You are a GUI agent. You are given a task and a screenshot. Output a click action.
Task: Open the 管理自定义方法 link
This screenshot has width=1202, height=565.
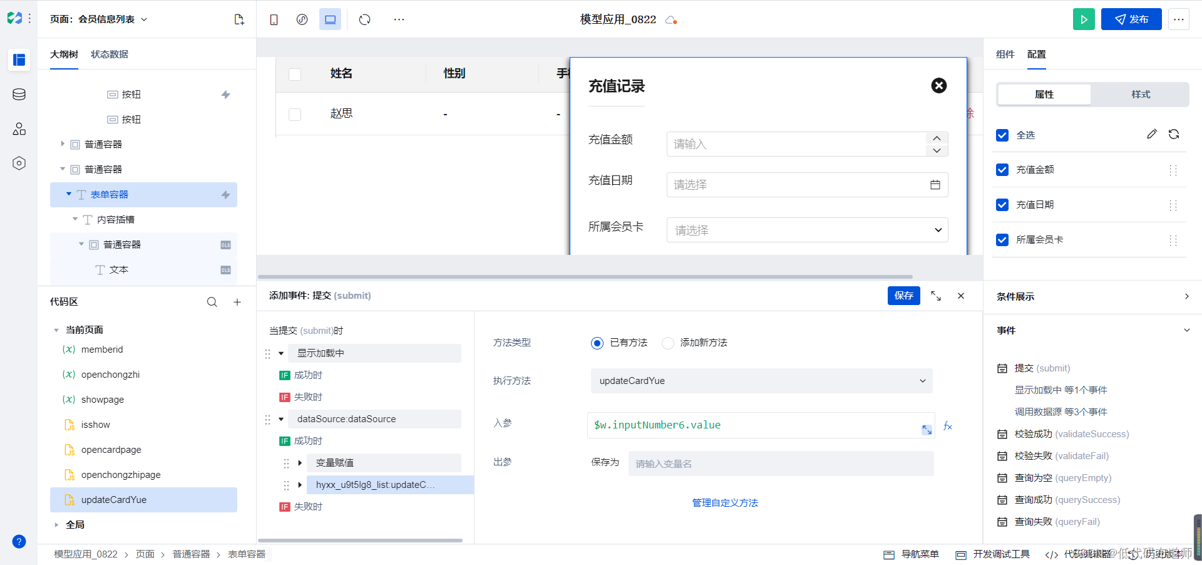(725, 503)
